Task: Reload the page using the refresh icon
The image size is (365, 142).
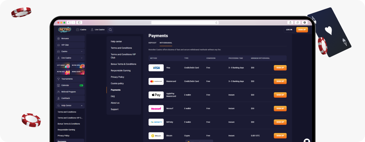Action: (216, 23)
